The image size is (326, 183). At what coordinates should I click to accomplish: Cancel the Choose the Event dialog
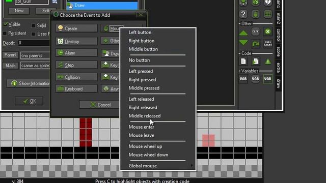[x=100, y=105]
